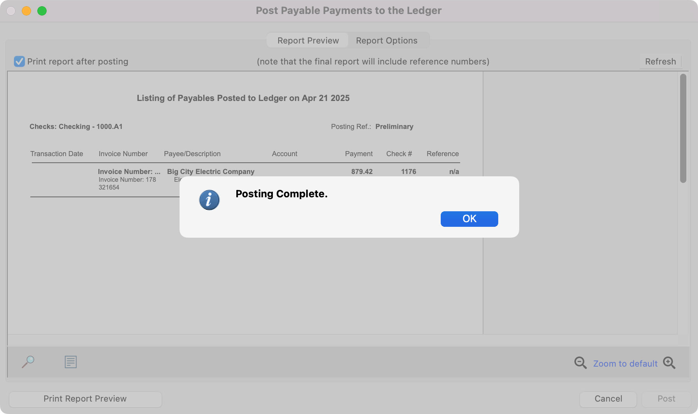Image resolution: width=698 pixels, height=414 pixels.
Task: Select the Report Preview tab
Action: click(x=308, y=40)
